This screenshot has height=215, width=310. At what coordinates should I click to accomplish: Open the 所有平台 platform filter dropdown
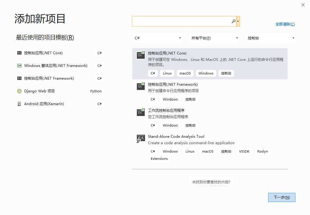click(214, 38)
